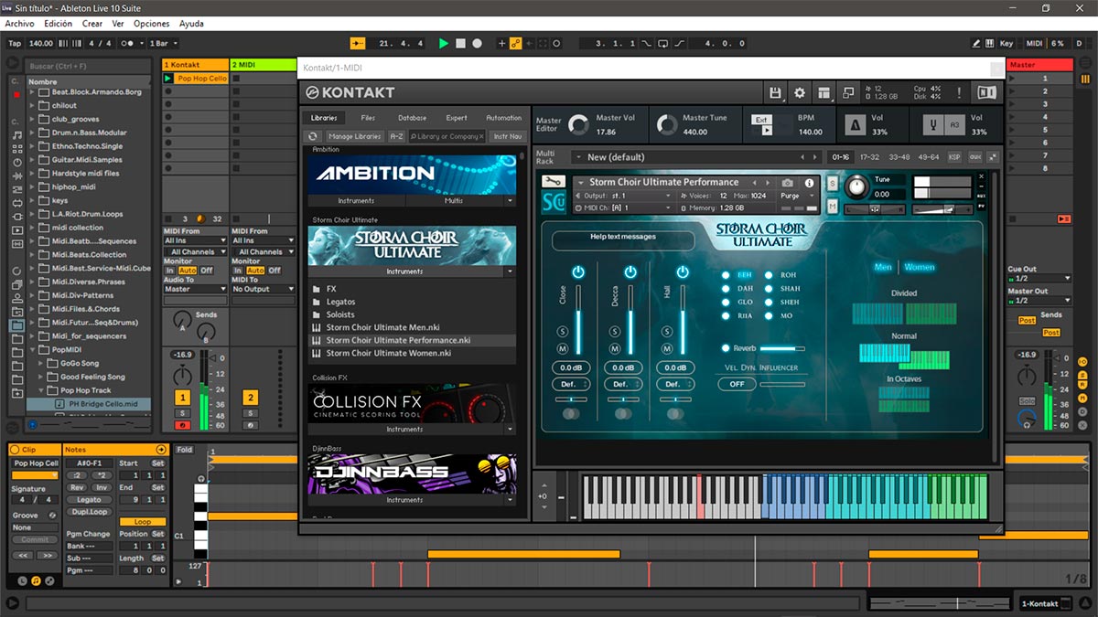
Task: Click the Kontakt alert exclamation icon
Action: point(959,92)
